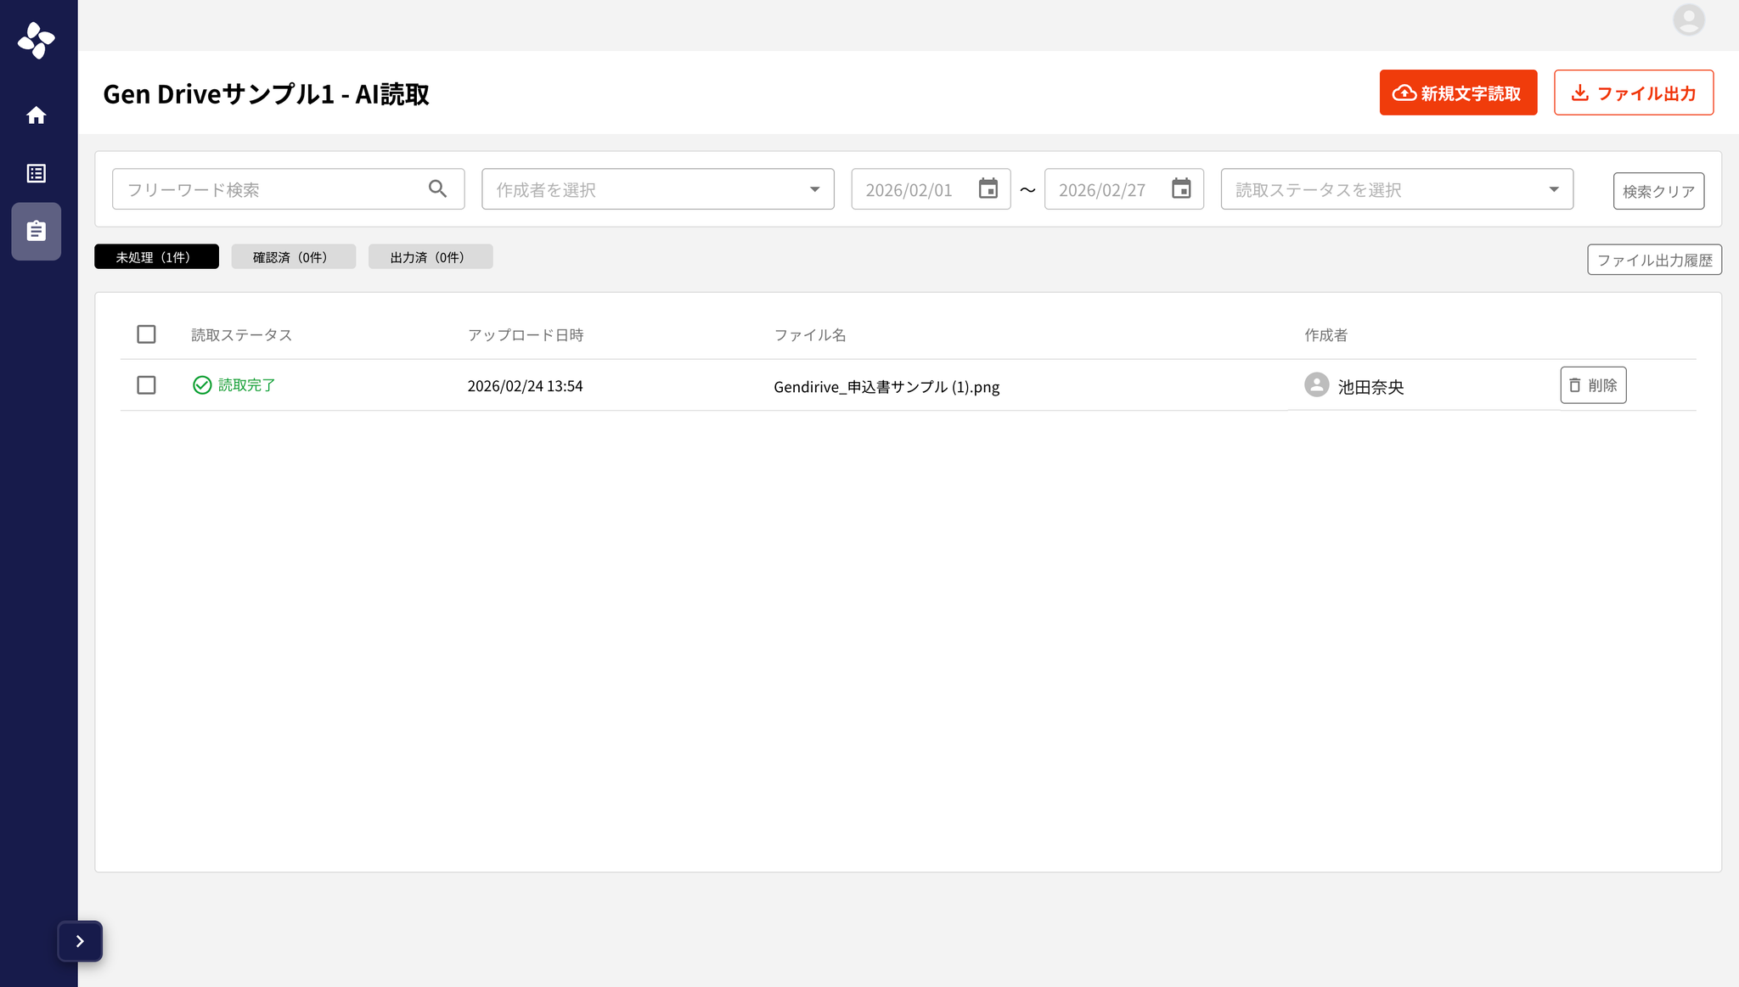Open the 作成者を選択 dropdown
Image resolution: width=1739 pixels, height=987 pixels.
click(657, 189)
